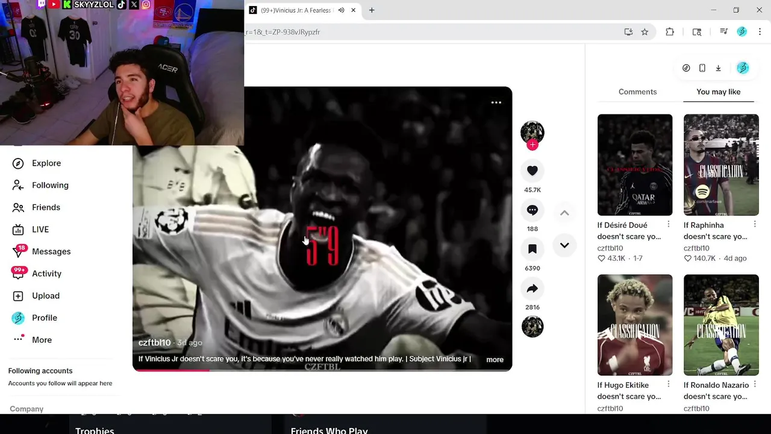Screen dimensions: 771x434
Task: Click the install app icon in address bar
Action: coord(628,32)
